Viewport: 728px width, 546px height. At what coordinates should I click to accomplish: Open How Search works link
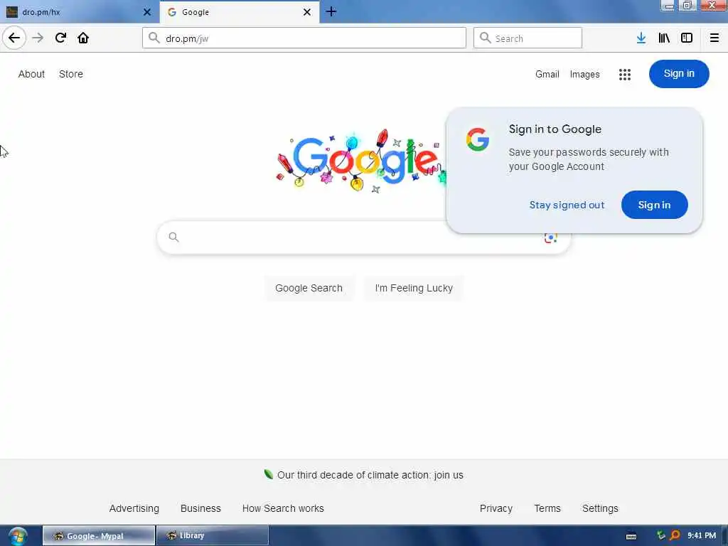tap(283, 508)
